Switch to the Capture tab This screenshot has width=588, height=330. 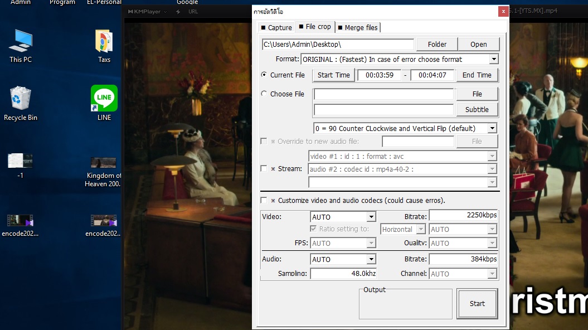tap(276, 27)
